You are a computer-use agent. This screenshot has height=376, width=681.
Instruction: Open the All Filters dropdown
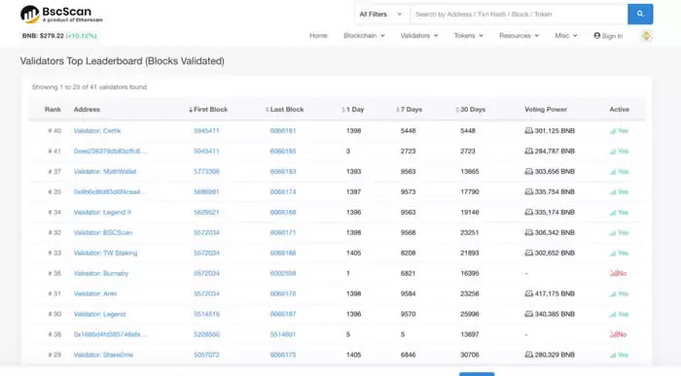pyautogui.click(x=380, y=15)
